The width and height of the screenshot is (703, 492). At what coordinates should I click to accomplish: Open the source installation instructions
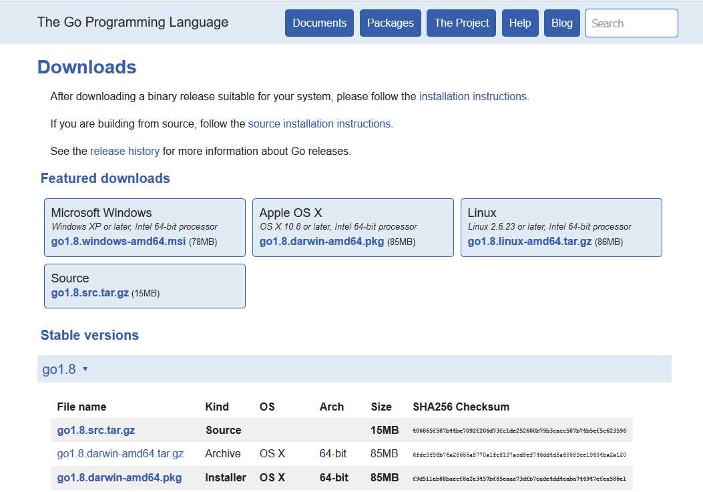320,124
